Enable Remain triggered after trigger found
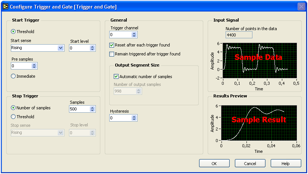Image resolution: width=308 pixels, height=174 pixels. click(x=111, y=54)
